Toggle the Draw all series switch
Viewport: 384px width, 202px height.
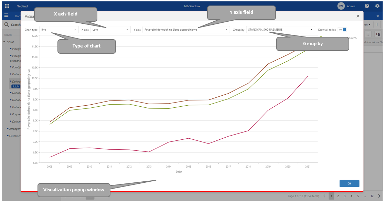[x=342, y=30]
